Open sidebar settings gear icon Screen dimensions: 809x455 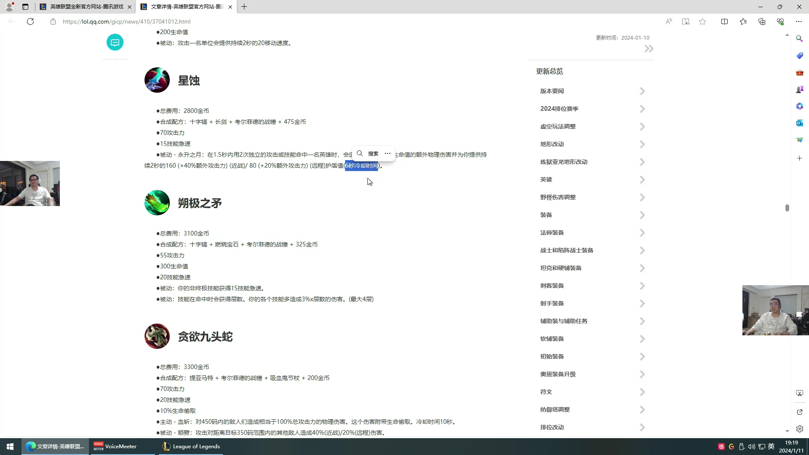click(x=799, y=429)
